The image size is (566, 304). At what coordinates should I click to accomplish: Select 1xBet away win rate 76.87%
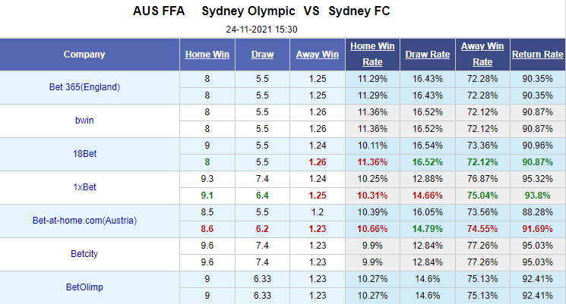click(x=482, y=179)
